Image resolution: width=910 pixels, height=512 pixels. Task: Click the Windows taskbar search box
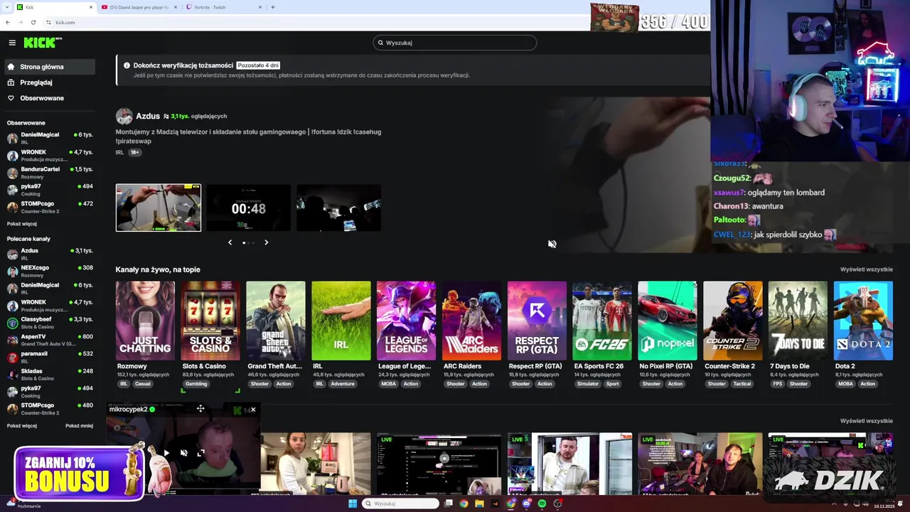point(400,503)
